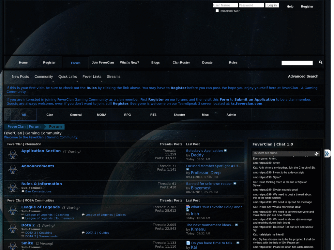Viewport: 334px width, 250px height.
Task: Click the navbar search text box
Action: click(x=297, y=63)
